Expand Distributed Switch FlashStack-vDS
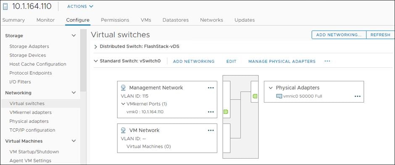Image resolution: width=395 pixels, height=165 pixels. tap(95, 47)
